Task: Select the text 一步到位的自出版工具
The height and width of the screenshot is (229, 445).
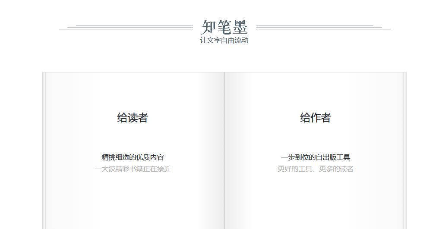Action: click(316, 157)
